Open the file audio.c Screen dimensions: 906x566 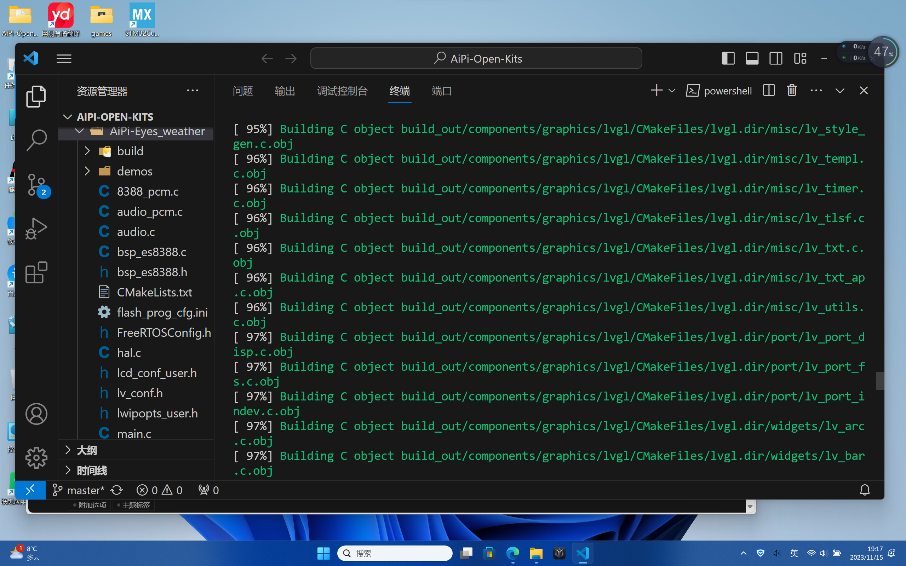pyautogui.click(x=136, y=232)
